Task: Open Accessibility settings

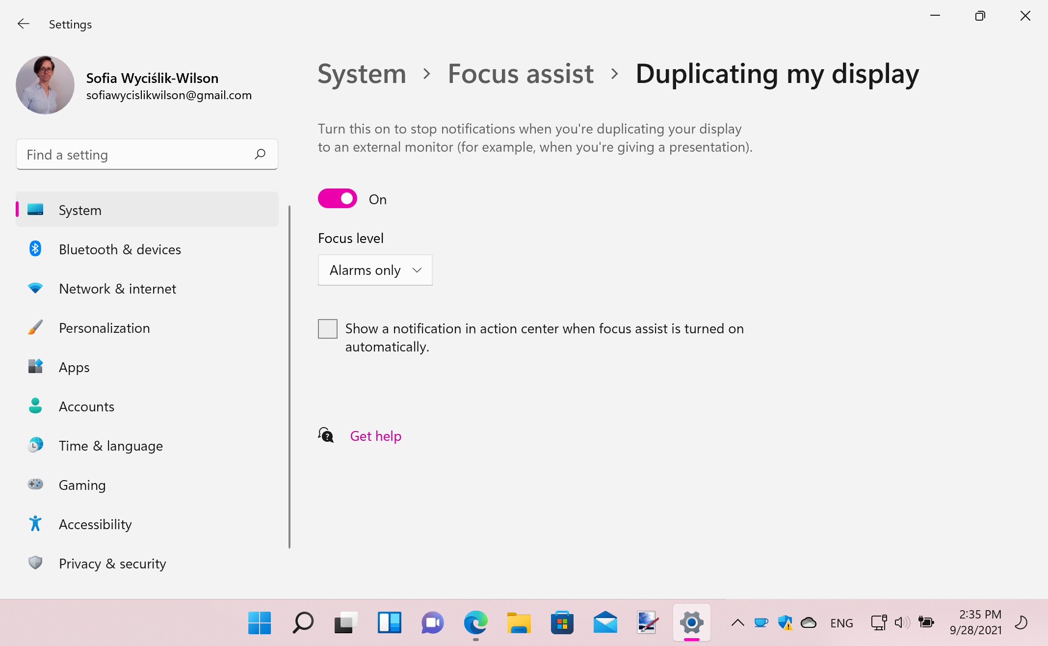Action: (x=147, y=524)
